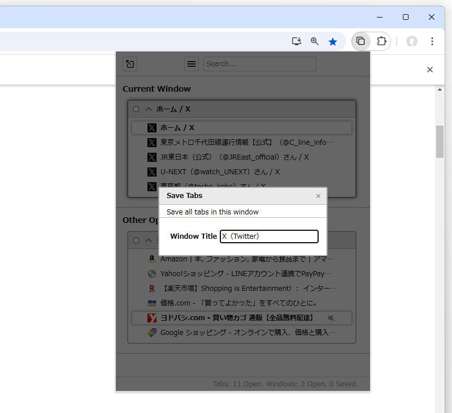Click the Current Window heading

[157, 89]
